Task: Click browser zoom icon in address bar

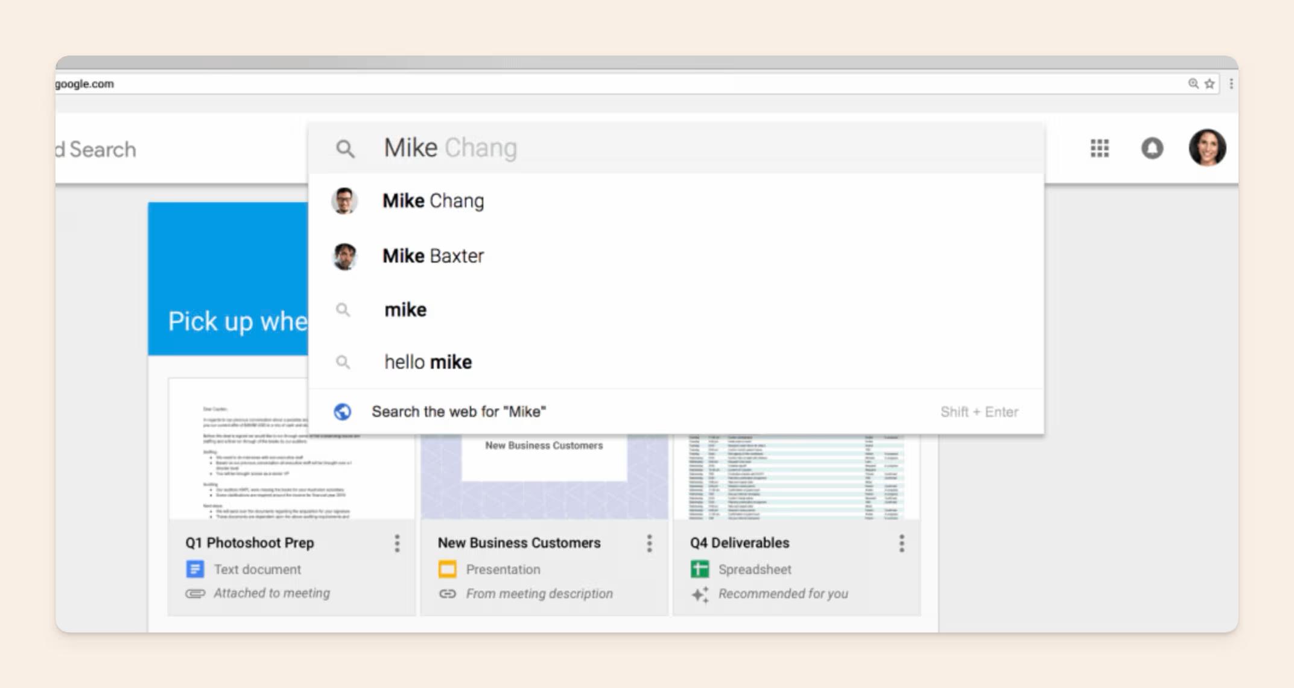Action: pos(1193,84)
